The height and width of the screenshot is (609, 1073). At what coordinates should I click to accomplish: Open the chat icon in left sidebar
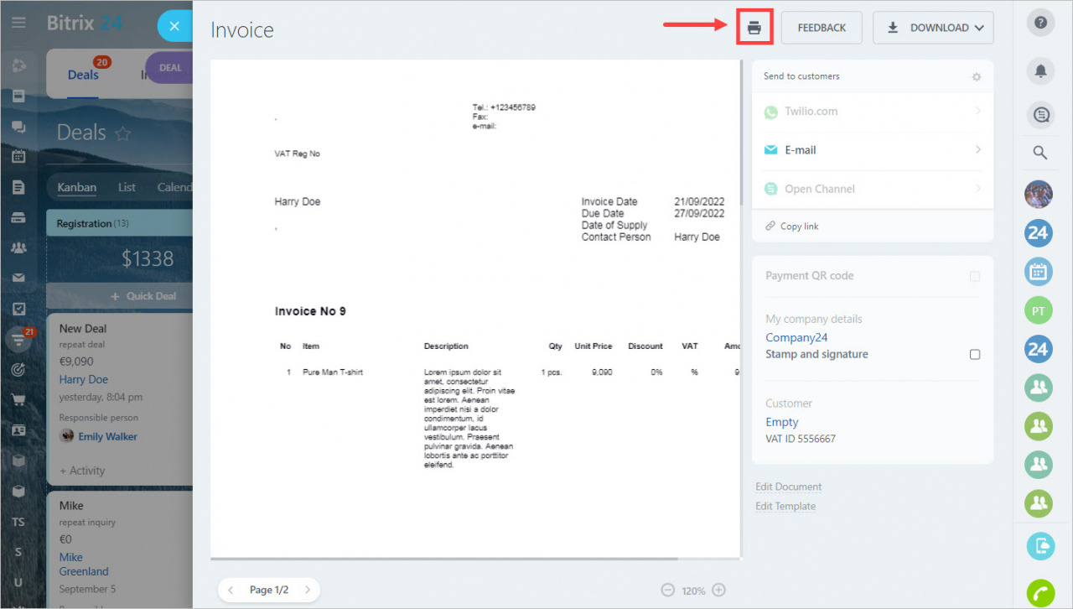(18, 127)
